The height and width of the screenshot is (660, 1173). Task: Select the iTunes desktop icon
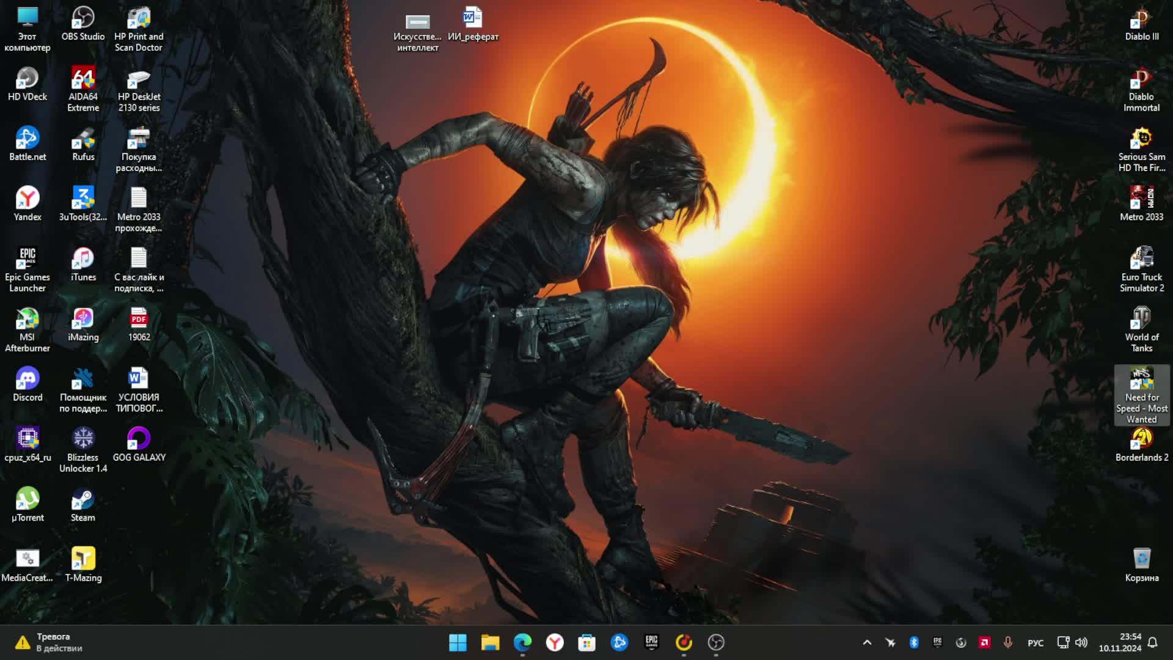pos(83,264)
